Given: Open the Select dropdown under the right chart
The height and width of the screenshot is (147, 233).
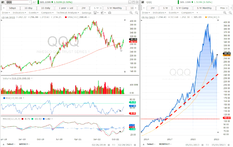Looking at the screenshot, I should click(x=151, y=144).
